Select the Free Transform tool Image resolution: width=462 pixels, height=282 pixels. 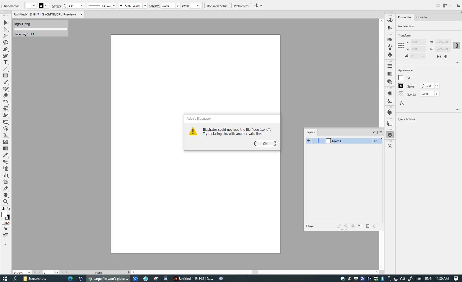[6, 122]
